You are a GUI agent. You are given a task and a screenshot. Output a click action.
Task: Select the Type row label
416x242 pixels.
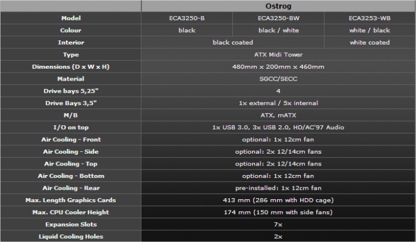[x=71, y=55]
